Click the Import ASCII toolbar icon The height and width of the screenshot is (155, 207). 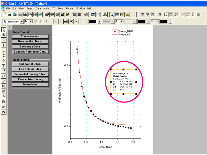74,15
